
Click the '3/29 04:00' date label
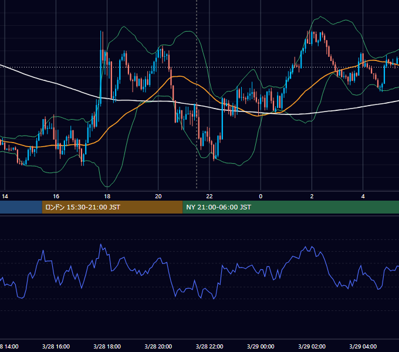click(363, 346)
